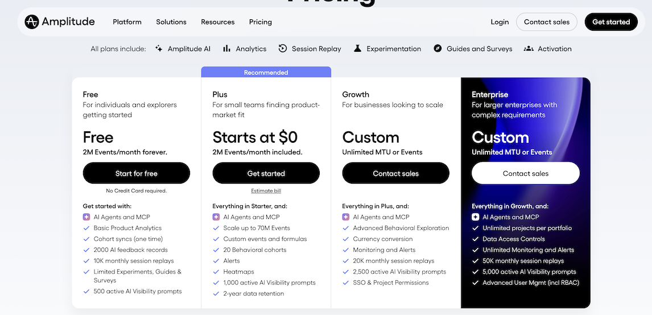This screenshot has height=315, width=652.
Task: Go to the Pricing nav item
Action: (x=261, y=22)
